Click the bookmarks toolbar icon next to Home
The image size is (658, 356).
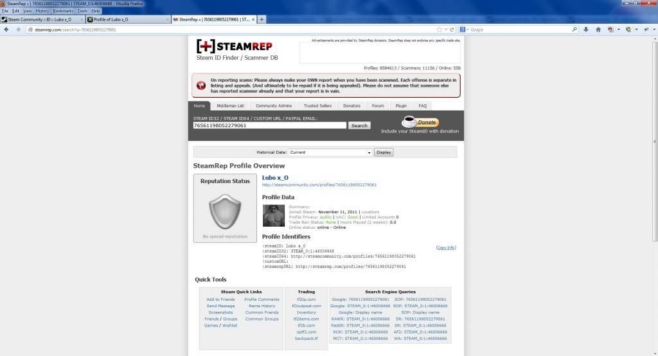click(610, 30)
